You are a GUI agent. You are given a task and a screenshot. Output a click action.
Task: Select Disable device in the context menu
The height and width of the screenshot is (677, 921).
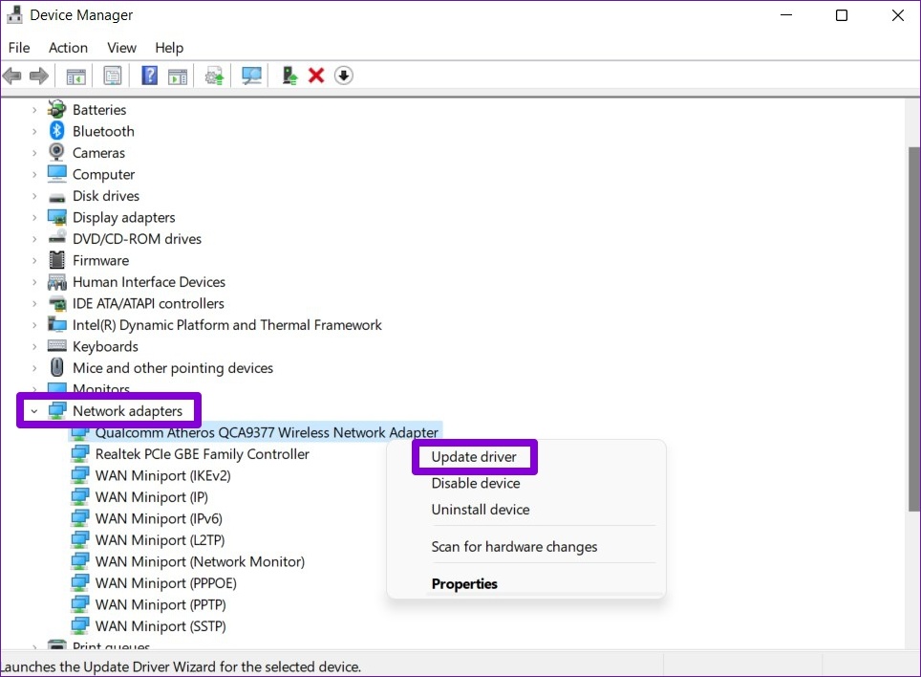[x=475, y=483]
